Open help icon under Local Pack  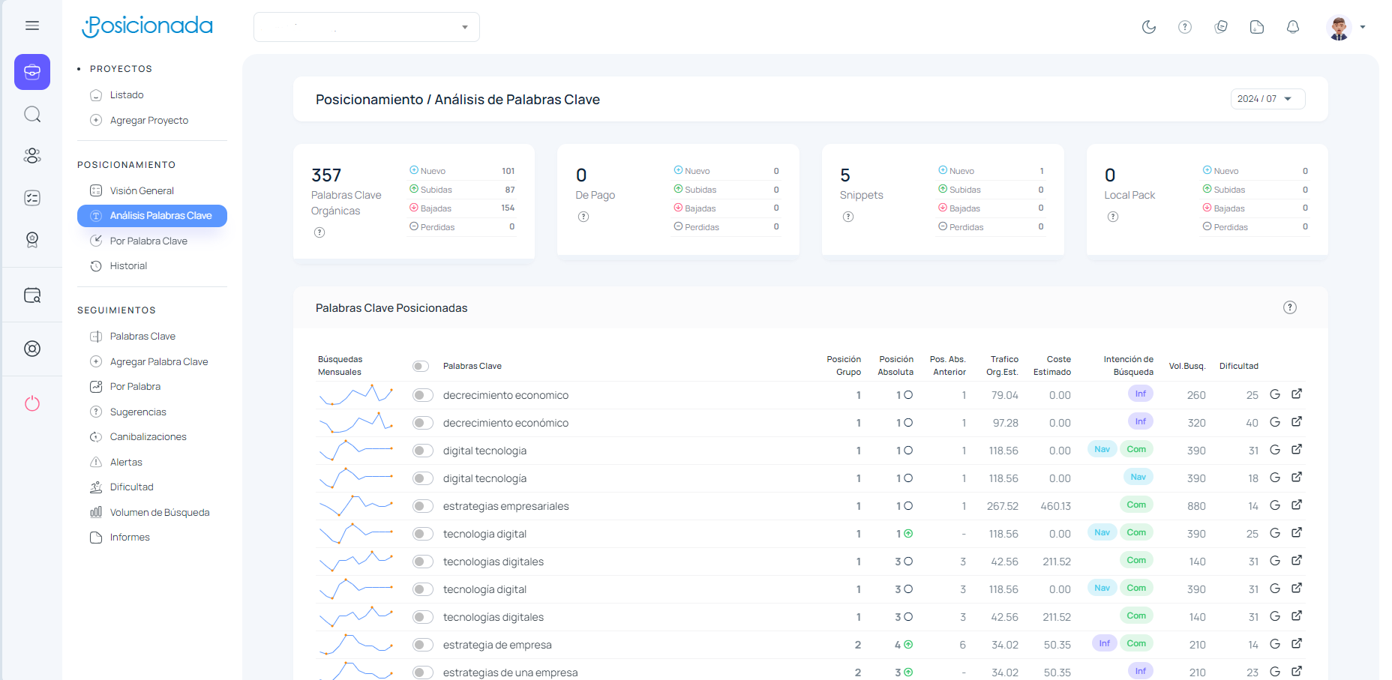(x=1113, y=217)
